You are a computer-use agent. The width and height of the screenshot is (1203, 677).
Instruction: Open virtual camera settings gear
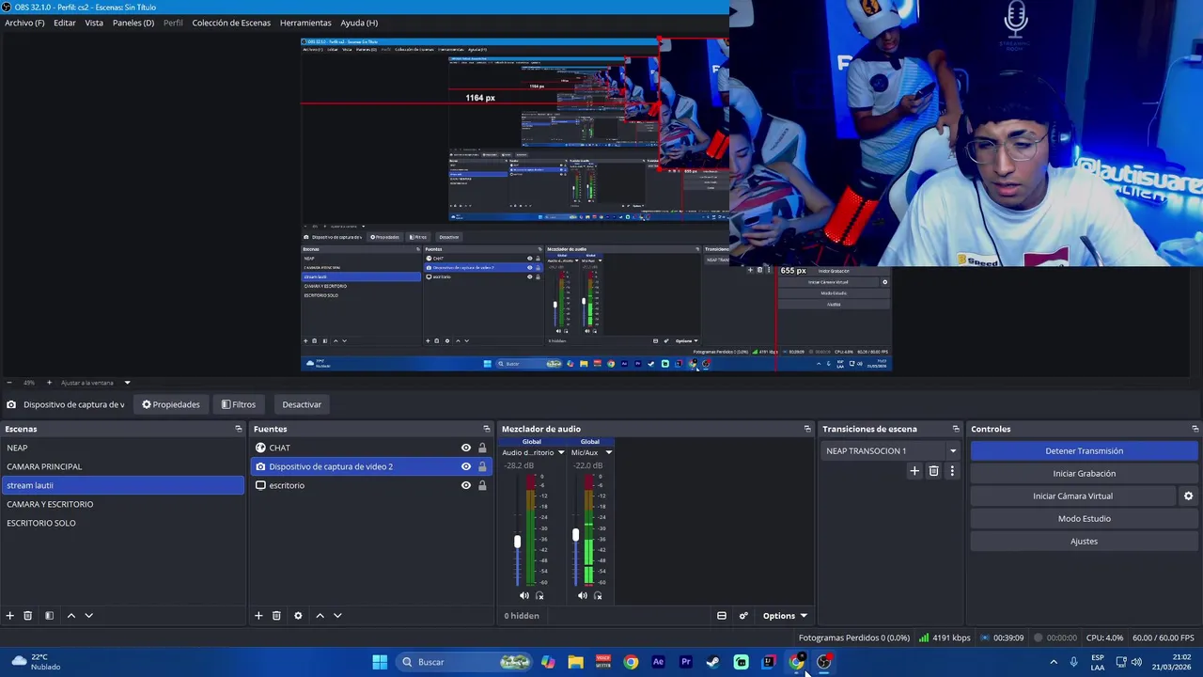(1188, 496)
